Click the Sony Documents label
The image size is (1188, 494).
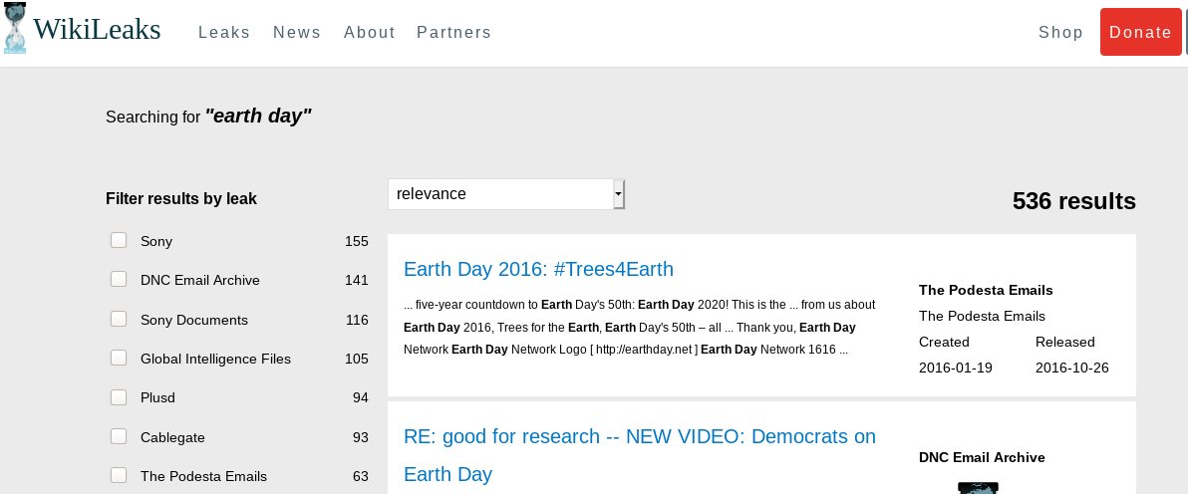(194, 321)
